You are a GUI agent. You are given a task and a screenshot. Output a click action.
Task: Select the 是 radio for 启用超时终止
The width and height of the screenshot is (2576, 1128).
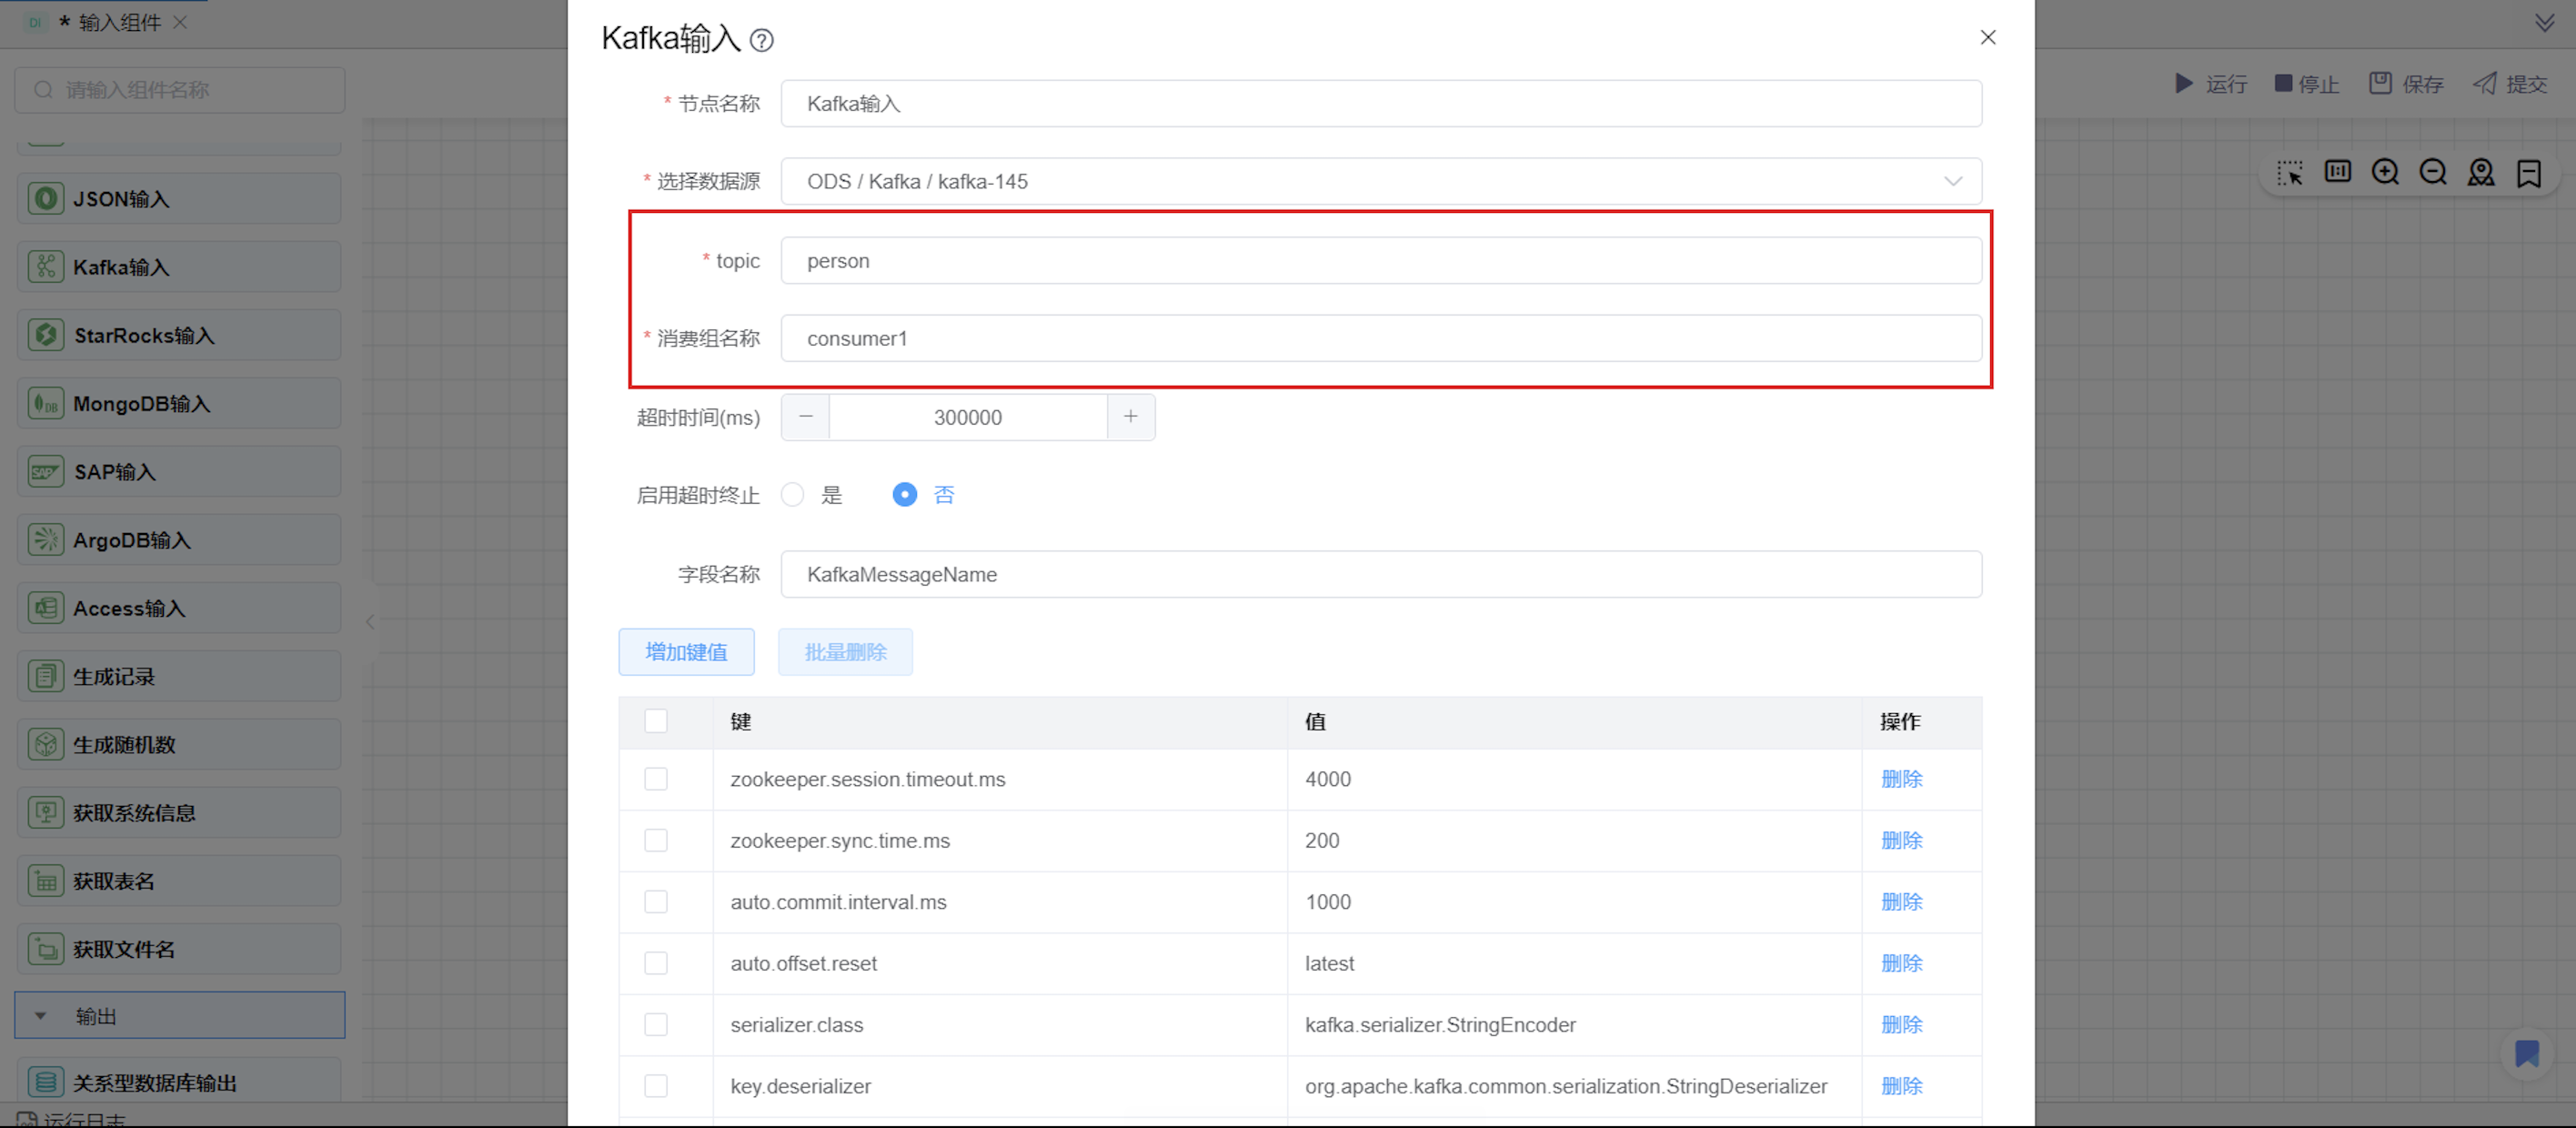[x=793, y=495]
